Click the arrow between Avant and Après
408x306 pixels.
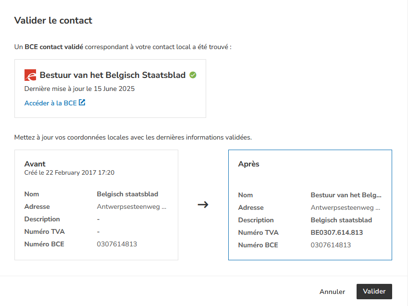(x=203, y=204)
